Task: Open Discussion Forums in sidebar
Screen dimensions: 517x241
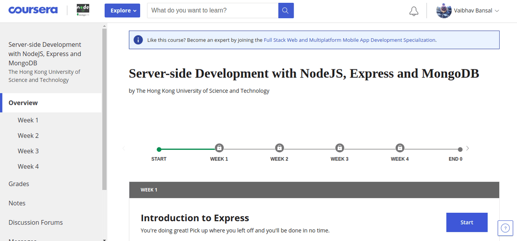Action: [x=36, y=222]
